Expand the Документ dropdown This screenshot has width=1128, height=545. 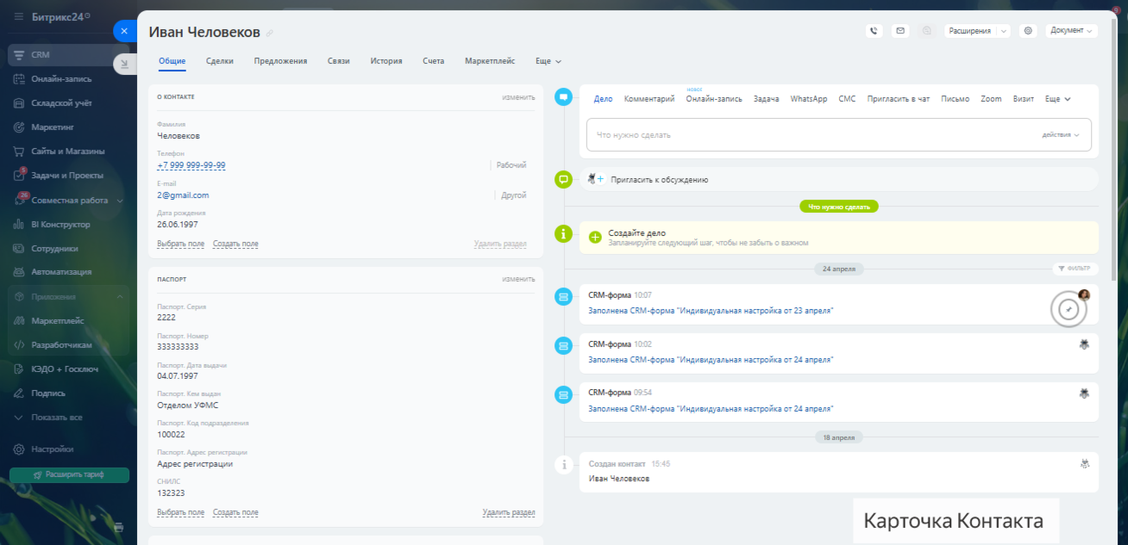tap(1071, 31)
